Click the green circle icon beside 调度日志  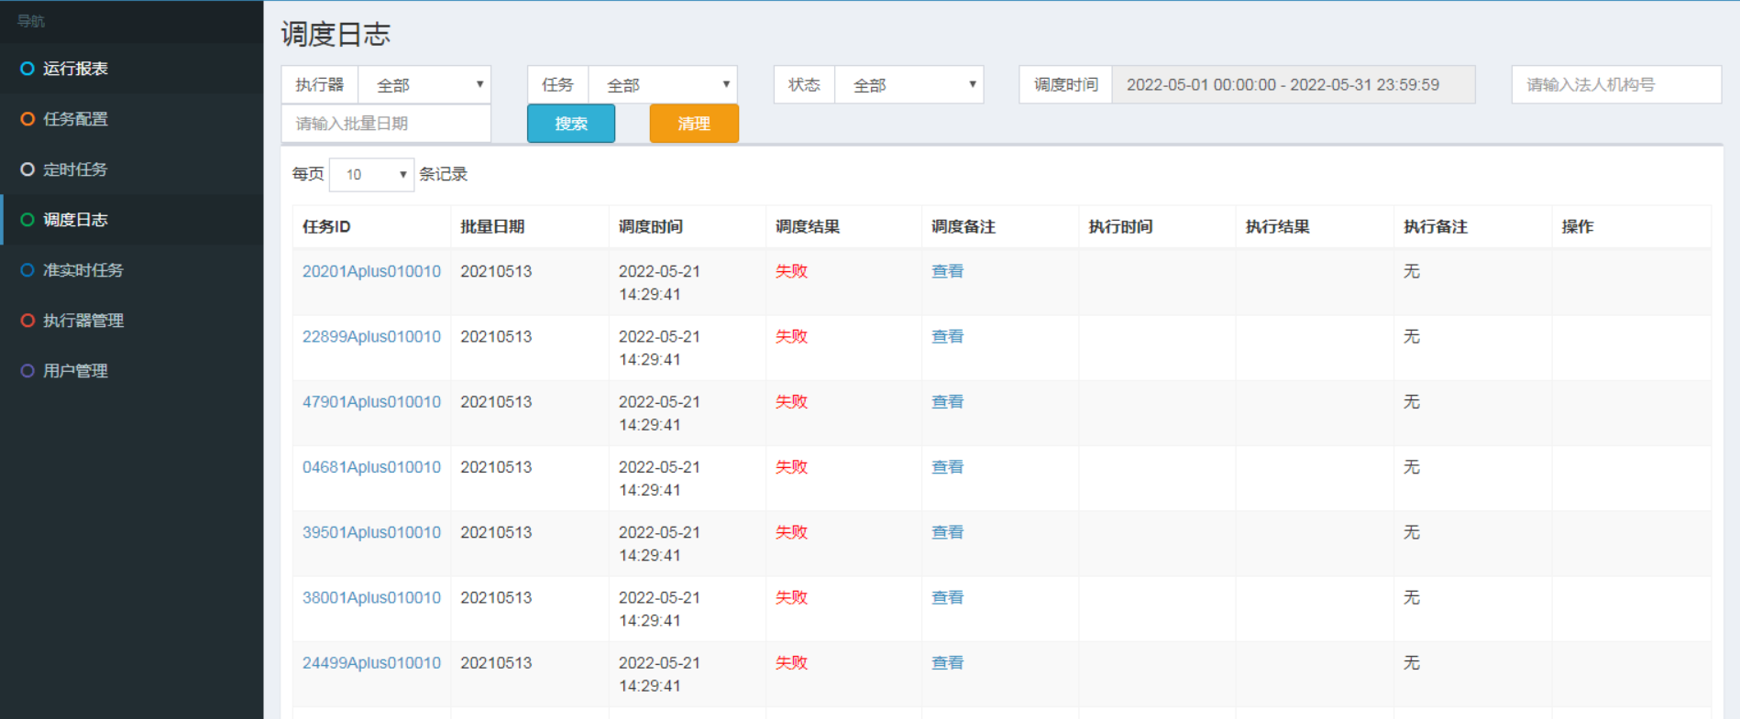[28, 220]
